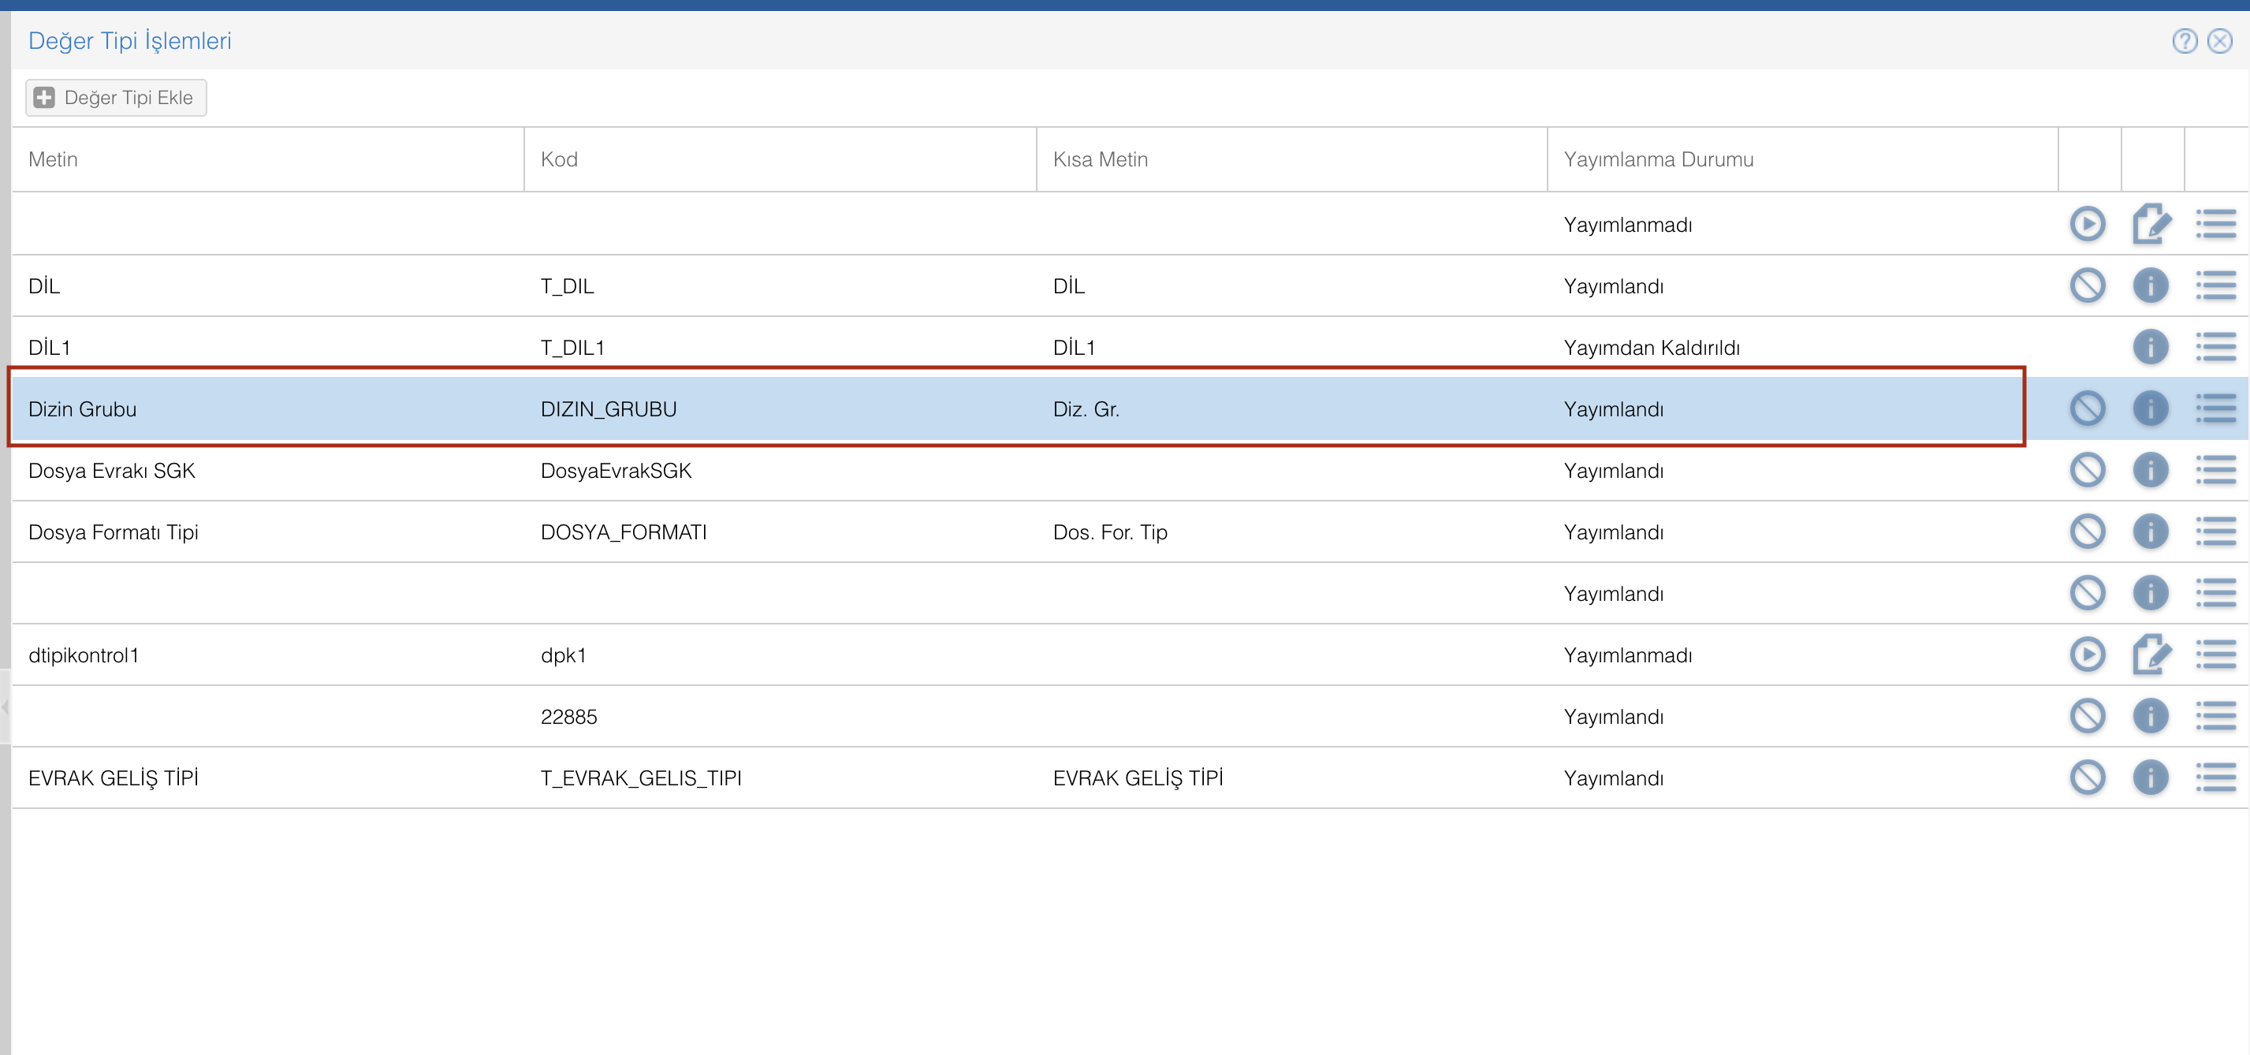Show info for Dosya Formatı Tipi
This screenshot has width=2250, height=1055.
2151,531
